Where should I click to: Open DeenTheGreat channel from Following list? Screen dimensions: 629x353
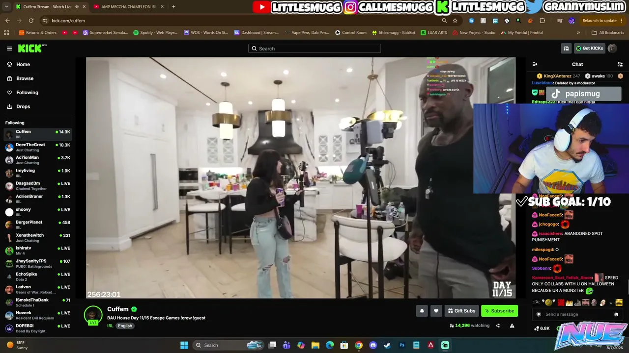(38, 147)
